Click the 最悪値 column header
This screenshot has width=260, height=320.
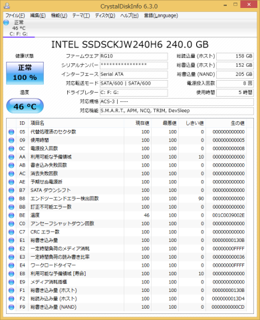click(x=165, y=123)
